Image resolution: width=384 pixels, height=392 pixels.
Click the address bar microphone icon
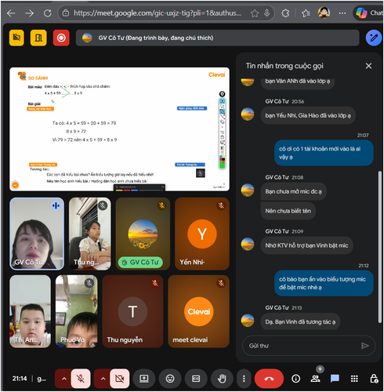tap(266, 13)
